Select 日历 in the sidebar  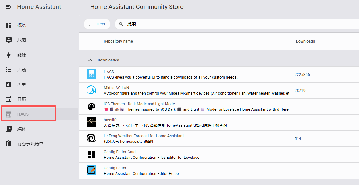(x=22, y=99)
